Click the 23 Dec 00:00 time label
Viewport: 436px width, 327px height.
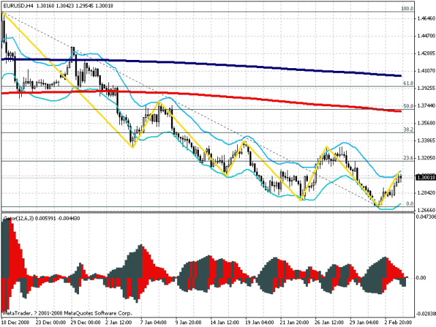click(50, 322)
